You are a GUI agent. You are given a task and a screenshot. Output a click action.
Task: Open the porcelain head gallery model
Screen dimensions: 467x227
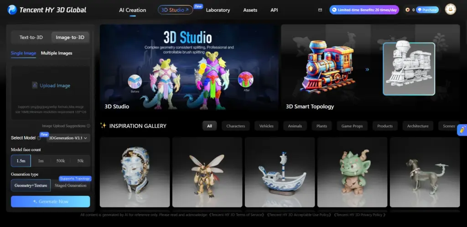point(135,172)
